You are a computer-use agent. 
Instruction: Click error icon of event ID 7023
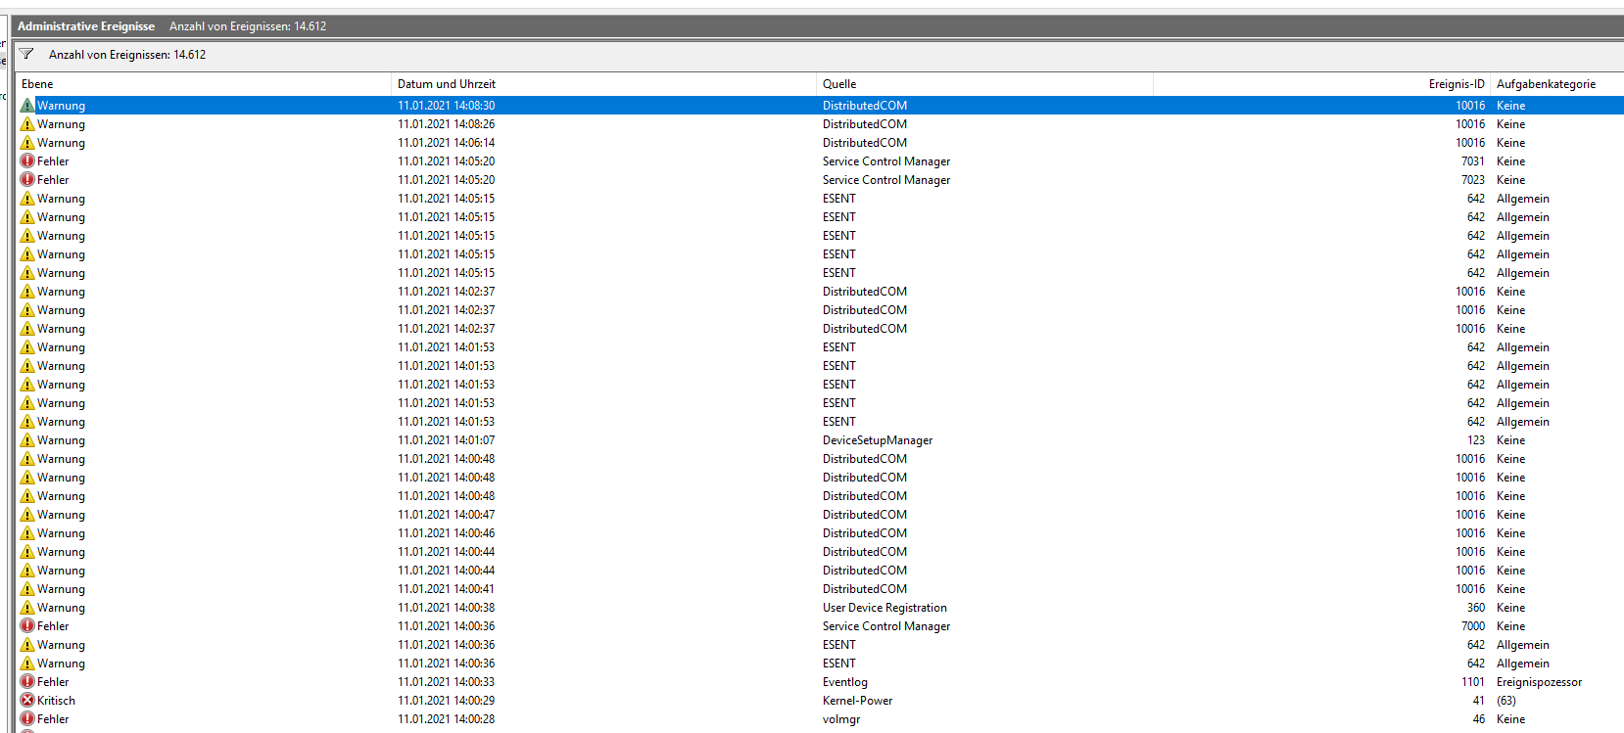pos(27,179)
